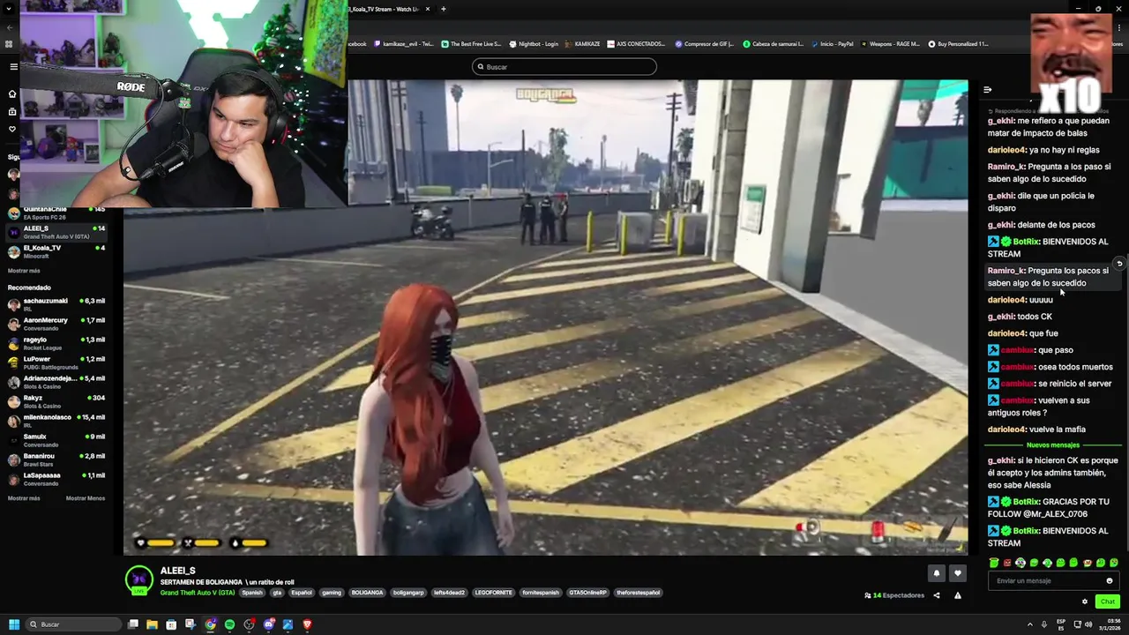Open the emoji picker in the message box

(x=1110, y=580)
